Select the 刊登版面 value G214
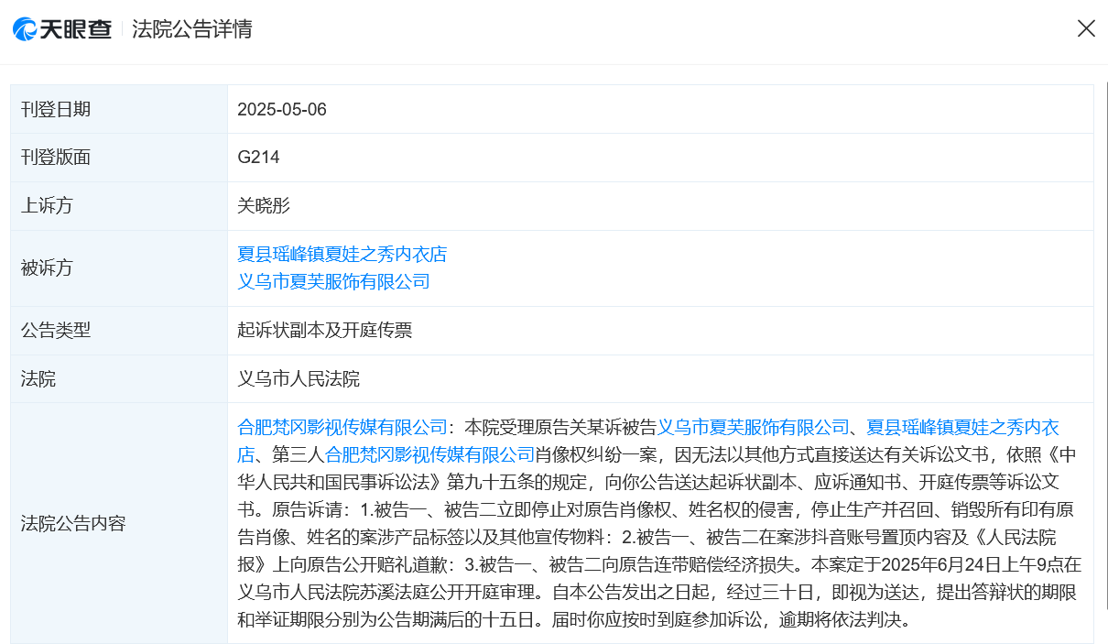The height and width of the screenshot is (644, 1108). pyautogui.click(x=258, y=157)
